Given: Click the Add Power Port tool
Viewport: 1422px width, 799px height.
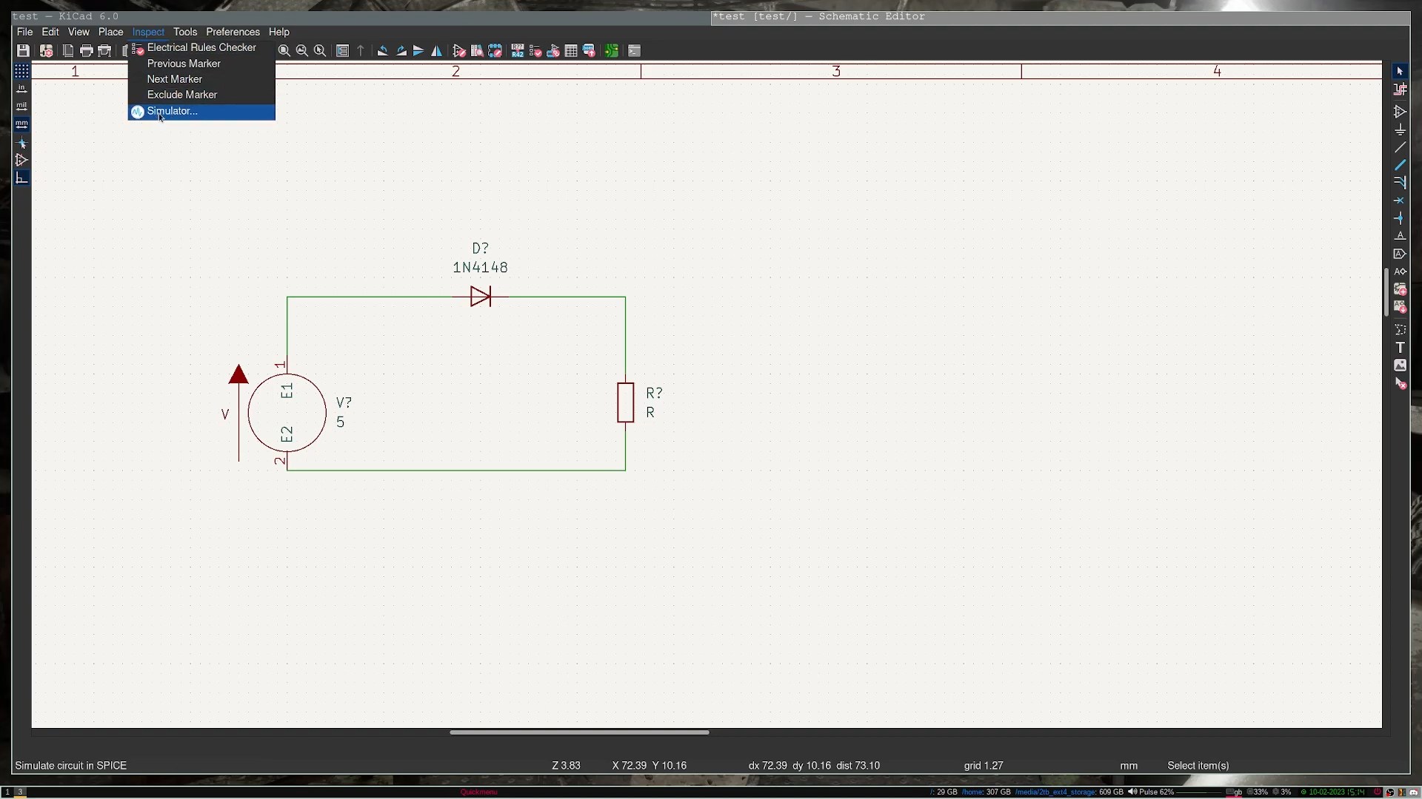Looking at the screenshot, I should [x=1400, y=130].
